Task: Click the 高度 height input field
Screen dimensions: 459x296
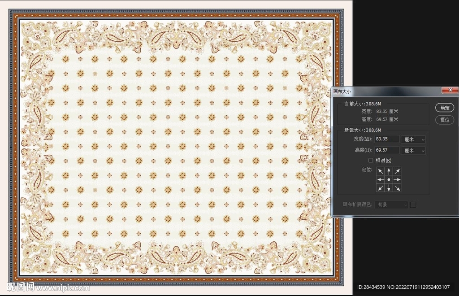Action: click(387, 150)
